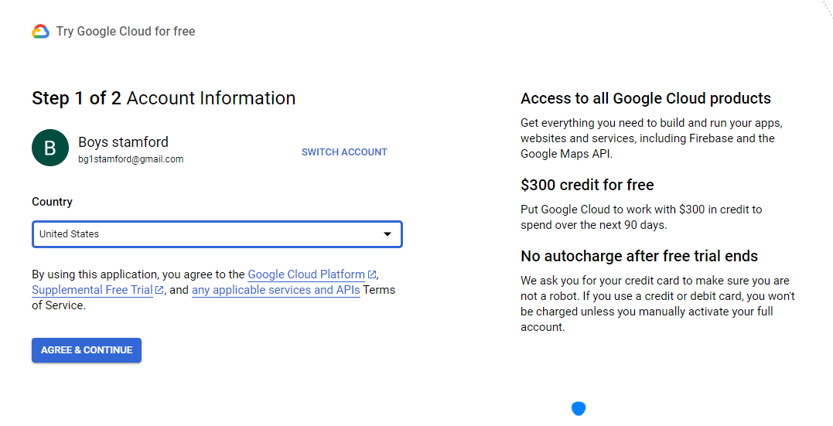The width and height of the screenshot is (833, 426).
Task: Click the blue dot at the page bottom
Action: point(578,408)
